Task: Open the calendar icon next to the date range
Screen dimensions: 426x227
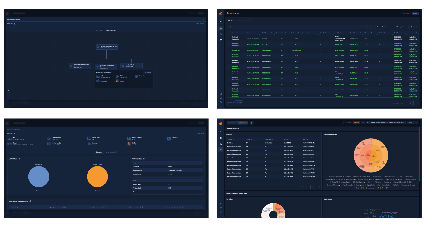Action: tap(368, 122)
